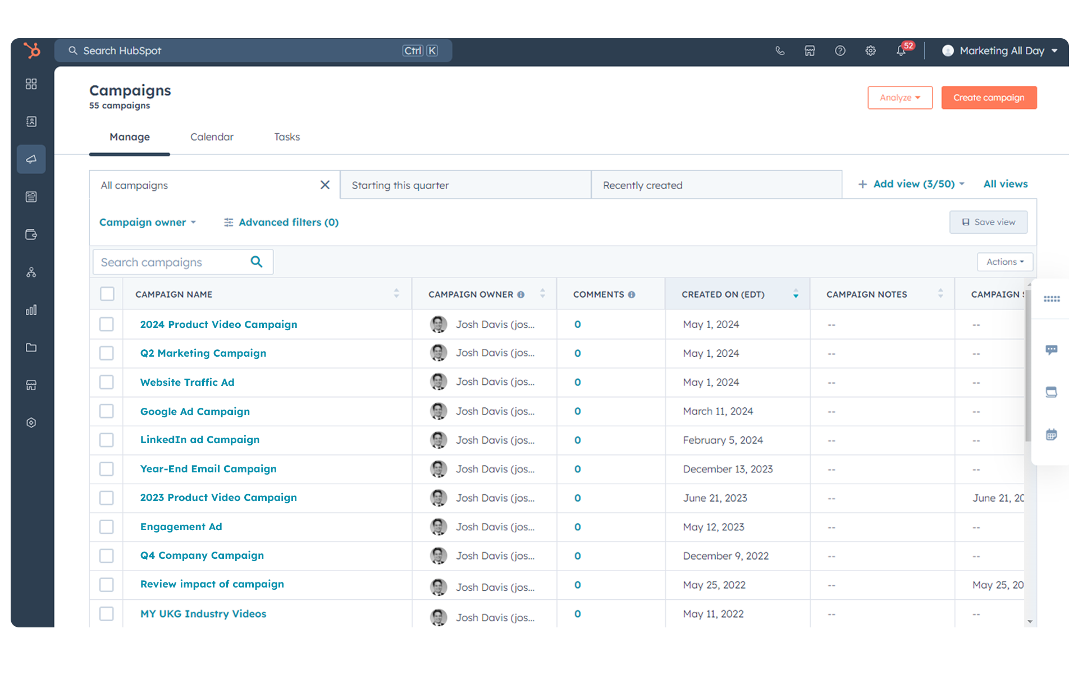Sort by the Campaign Owner column arrows
The height and width of the screenshot is (674, 1078).
(x=542, y=293)
